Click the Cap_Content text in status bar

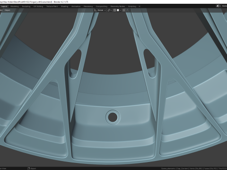point(183,169)
